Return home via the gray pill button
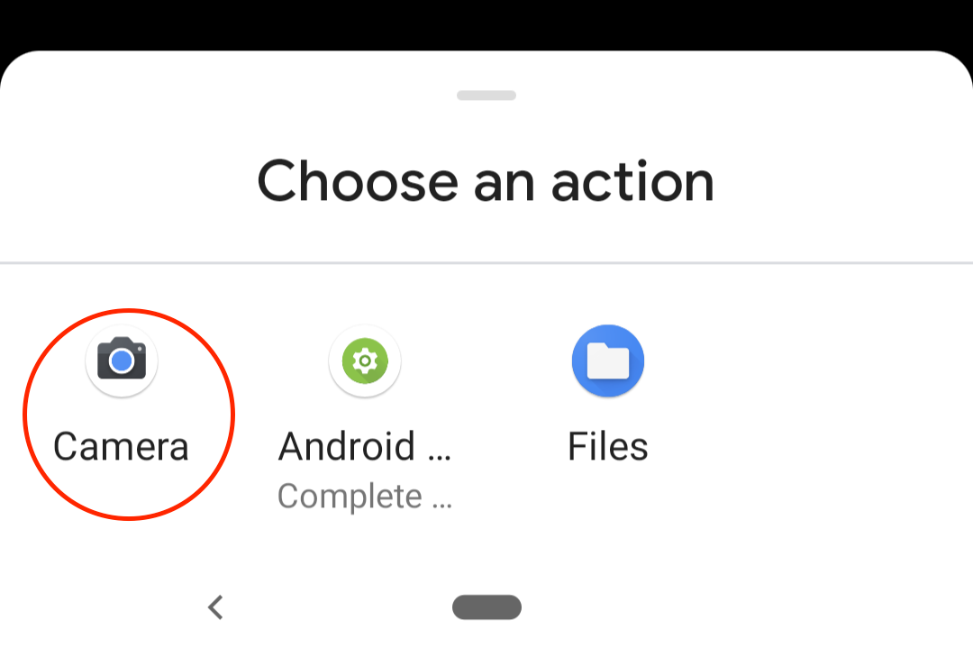Image resolution: width=973 pixels, height=666 pixels. [486, 607]
